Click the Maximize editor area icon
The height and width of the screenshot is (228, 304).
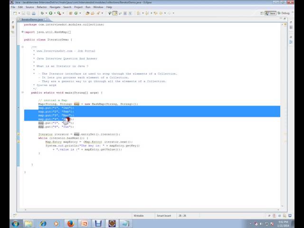[x=285, y=19]
